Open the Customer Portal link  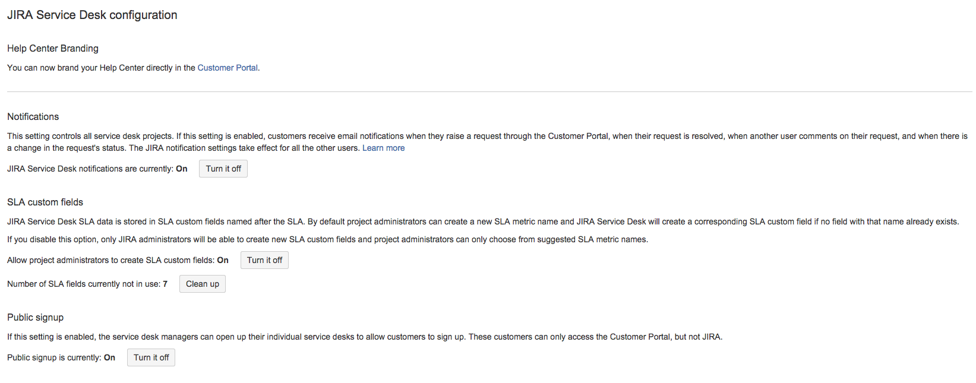coord(228,68)
